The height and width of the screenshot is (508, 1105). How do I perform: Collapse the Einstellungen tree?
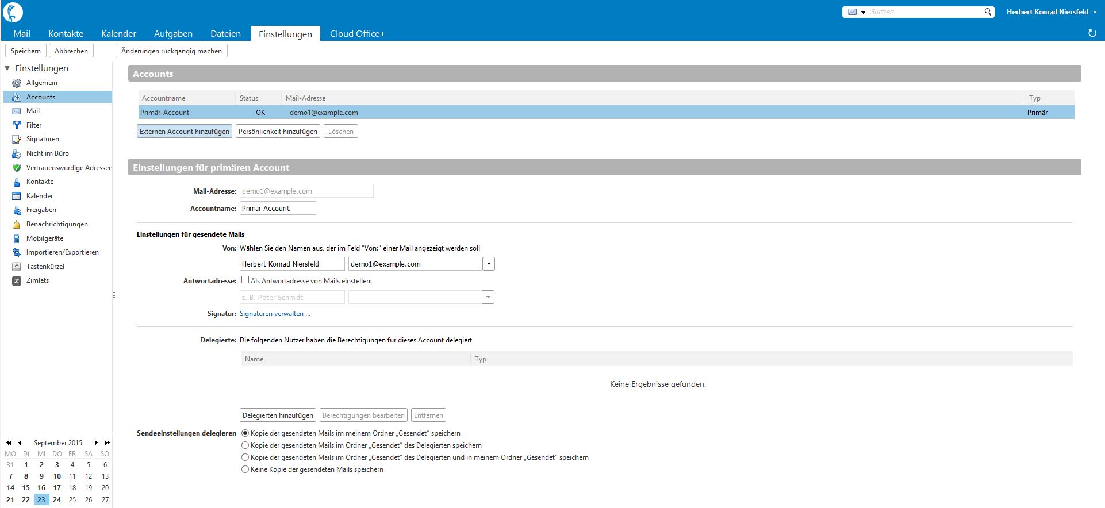(7, 68)
